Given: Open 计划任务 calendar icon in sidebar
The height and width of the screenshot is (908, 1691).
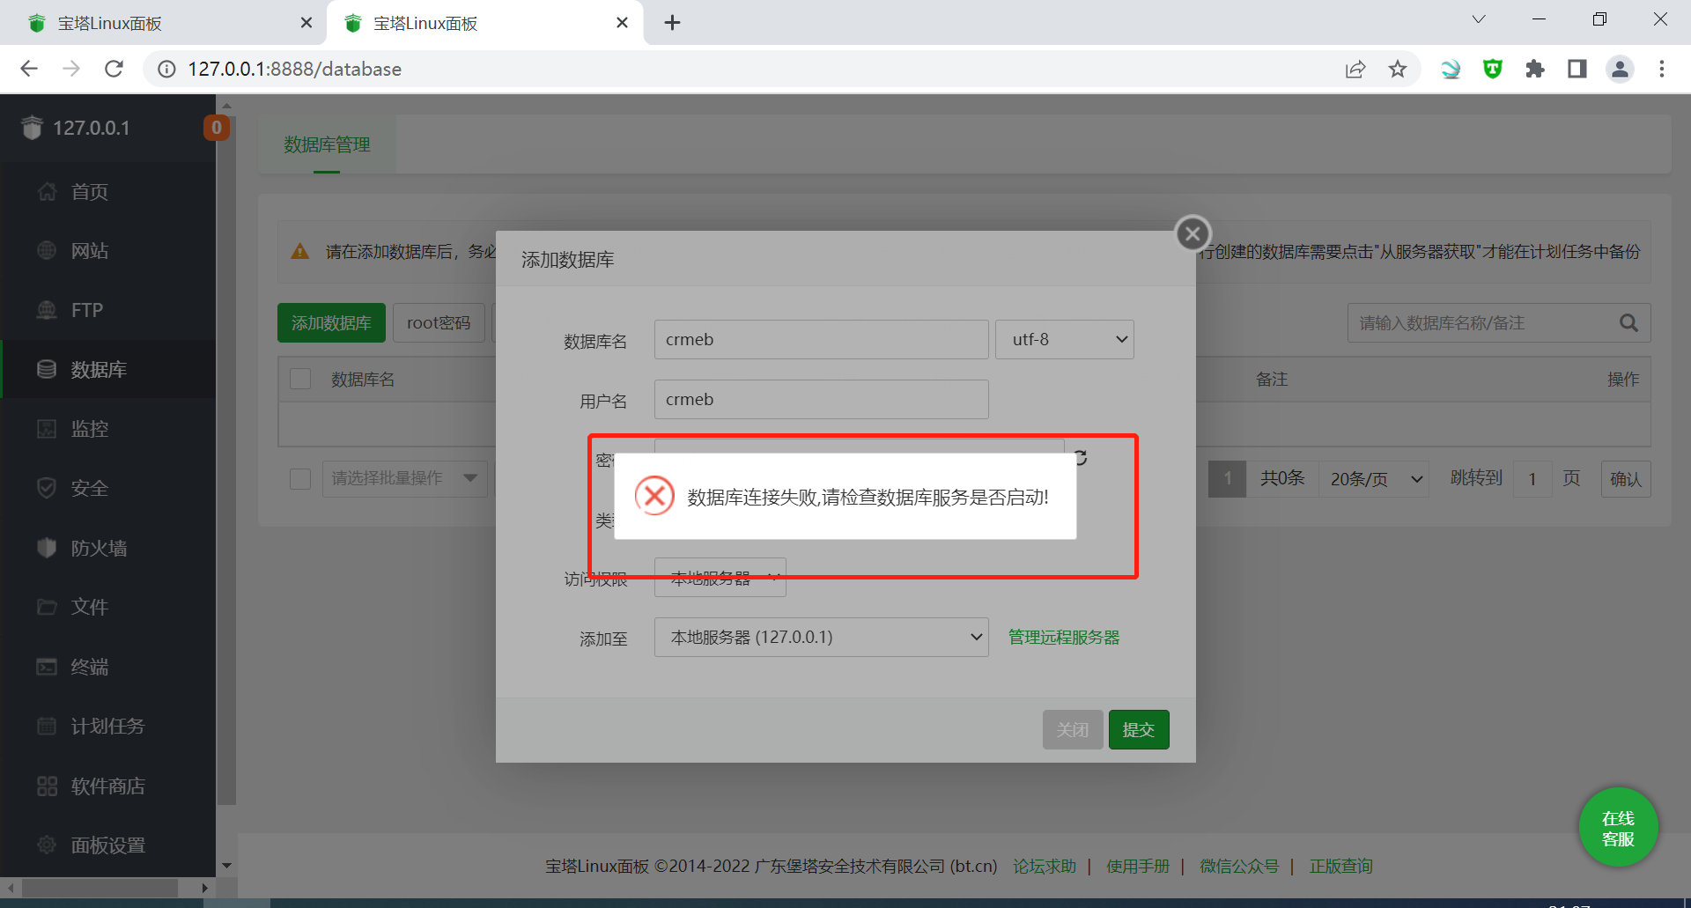Looking at the screenshot, I should [x=48, y=726].
